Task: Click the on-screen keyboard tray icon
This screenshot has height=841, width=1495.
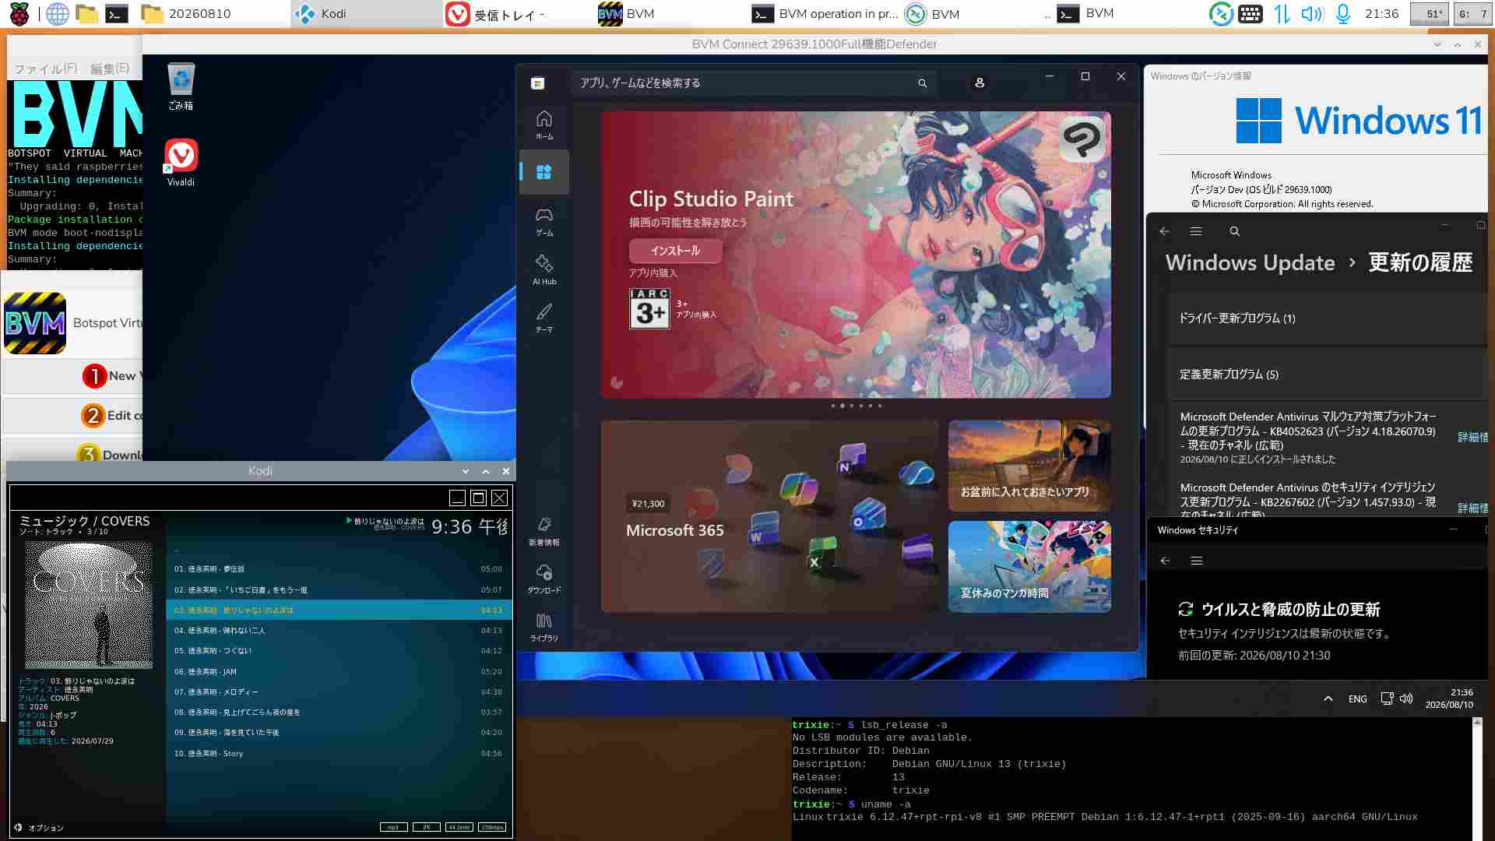Action: [x=1251, y=13]
